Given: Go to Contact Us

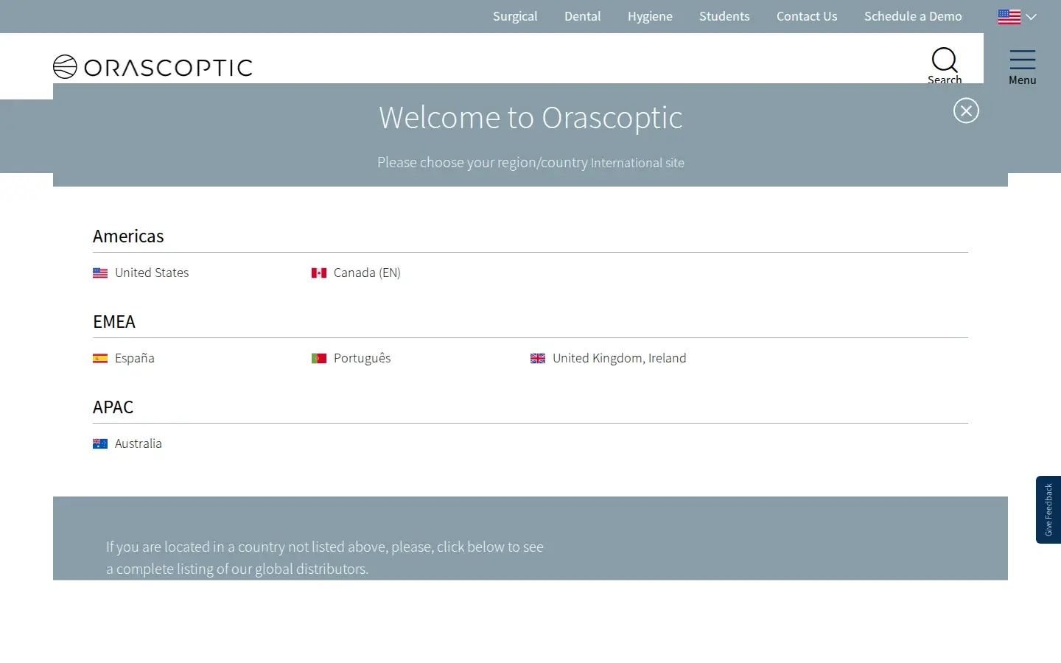Looking at the screenshot, I should 807,16.
